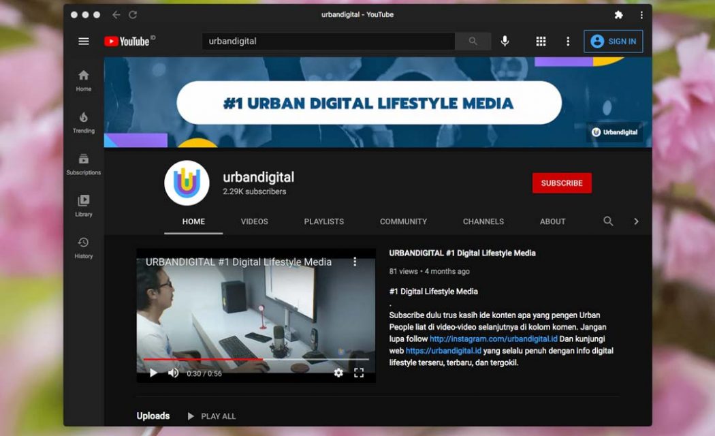The width and height of the screenshot is (715, 436).
Task: Mute the video with the volume icon
Action: coord(173,373)
